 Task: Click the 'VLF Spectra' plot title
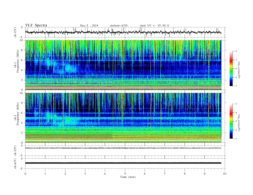point(36,25)
